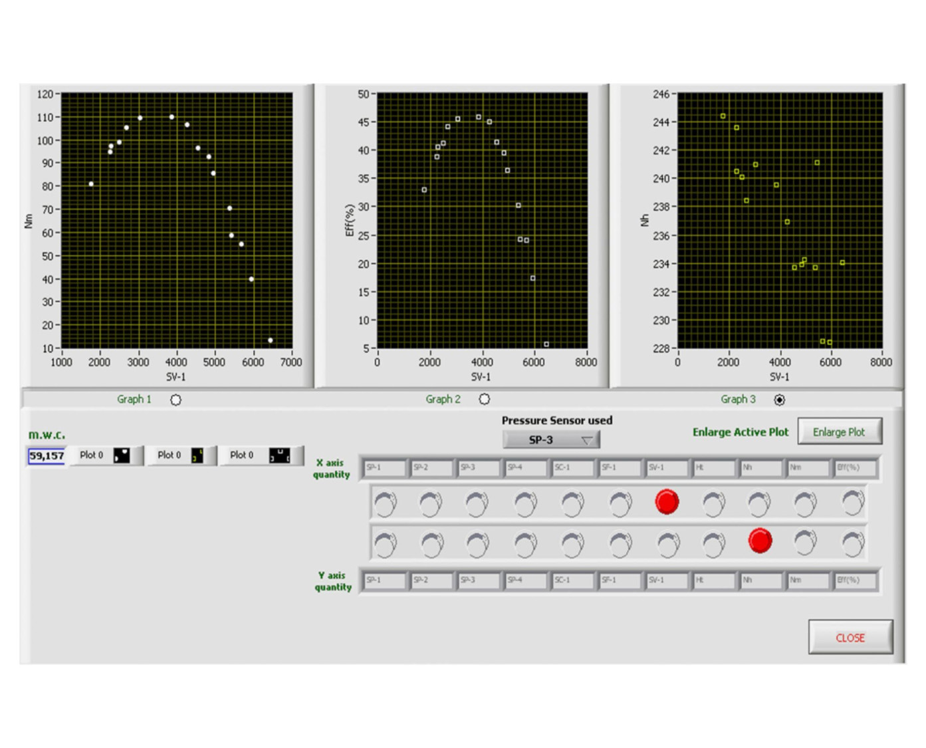Click the selected Graph 3 radio button

(x=779, y=400)
